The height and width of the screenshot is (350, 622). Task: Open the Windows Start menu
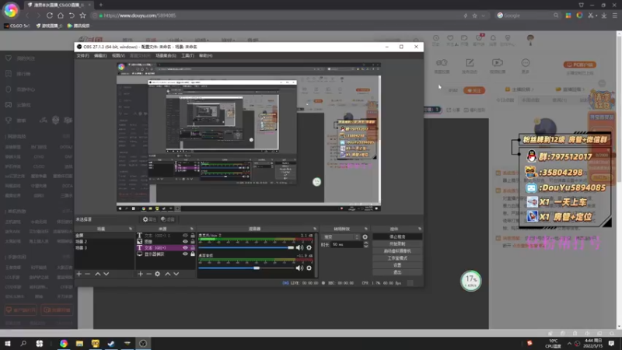[x=8, y=344]
